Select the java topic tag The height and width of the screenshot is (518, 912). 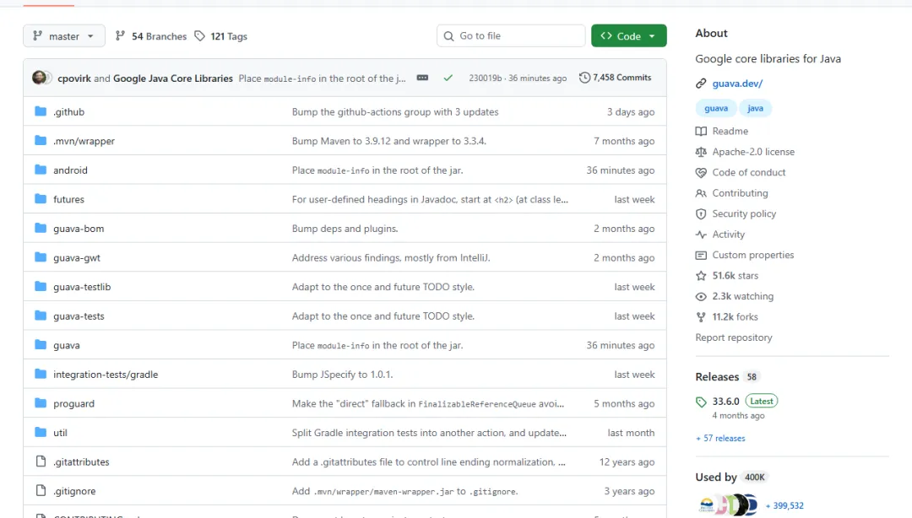pyautogui.click(x=755, y=108)
